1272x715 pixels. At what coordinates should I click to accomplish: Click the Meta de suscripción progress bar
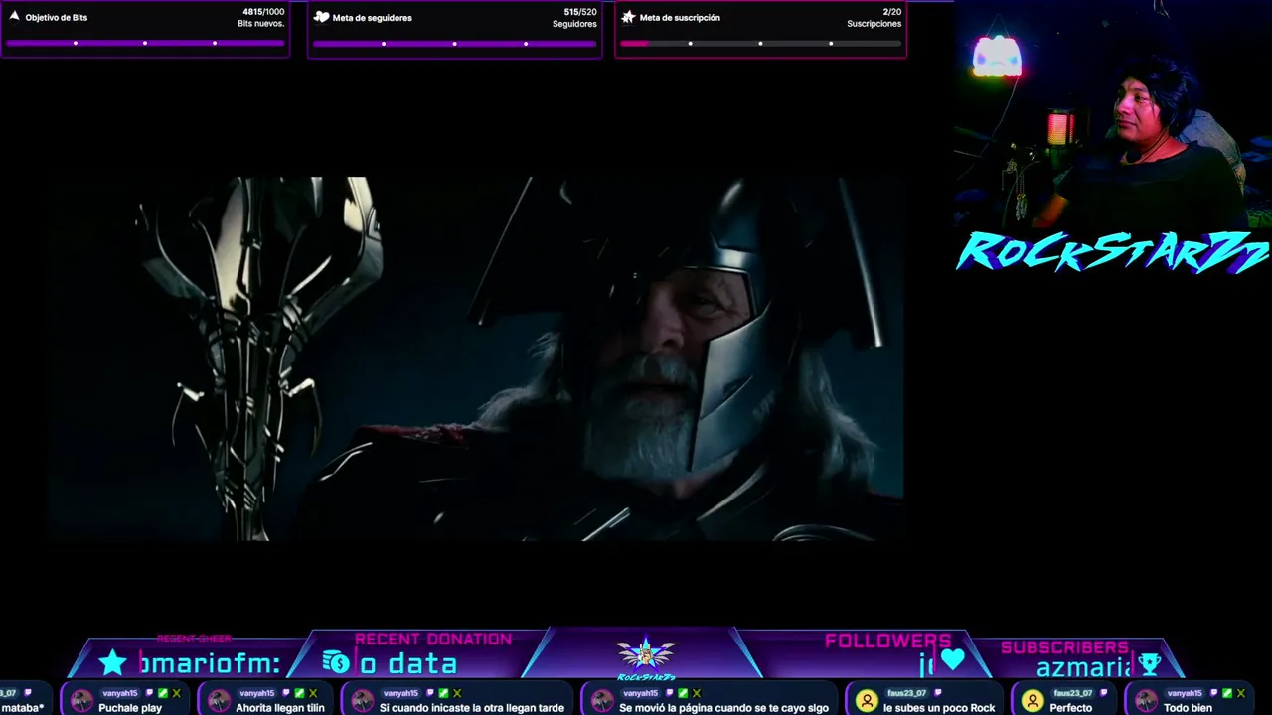coord(760,43)
